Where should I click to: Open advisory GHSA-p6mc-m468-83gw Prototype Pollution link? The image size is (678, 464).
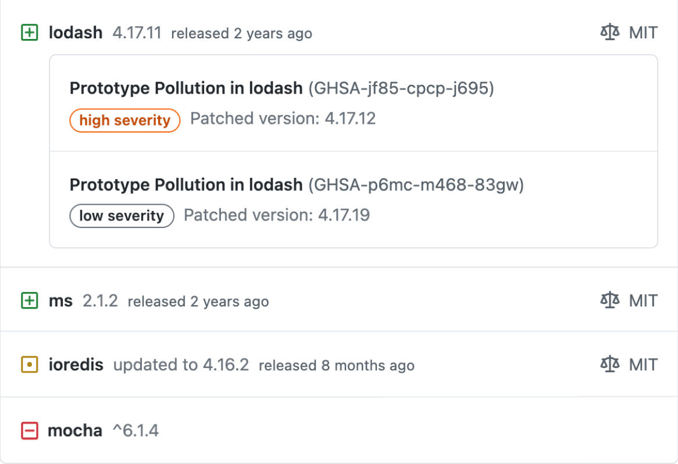186,185
